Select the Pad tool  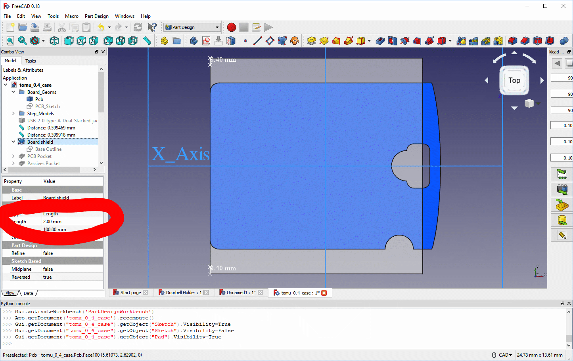(x=312, y=41)
